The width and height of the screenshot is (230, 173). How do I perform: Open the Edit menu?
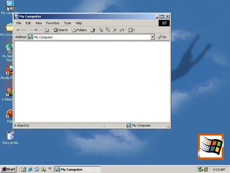point(28,23)
